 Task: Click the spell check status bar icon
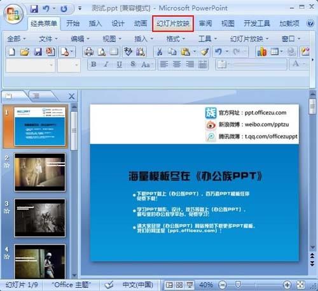coord(109,285)
